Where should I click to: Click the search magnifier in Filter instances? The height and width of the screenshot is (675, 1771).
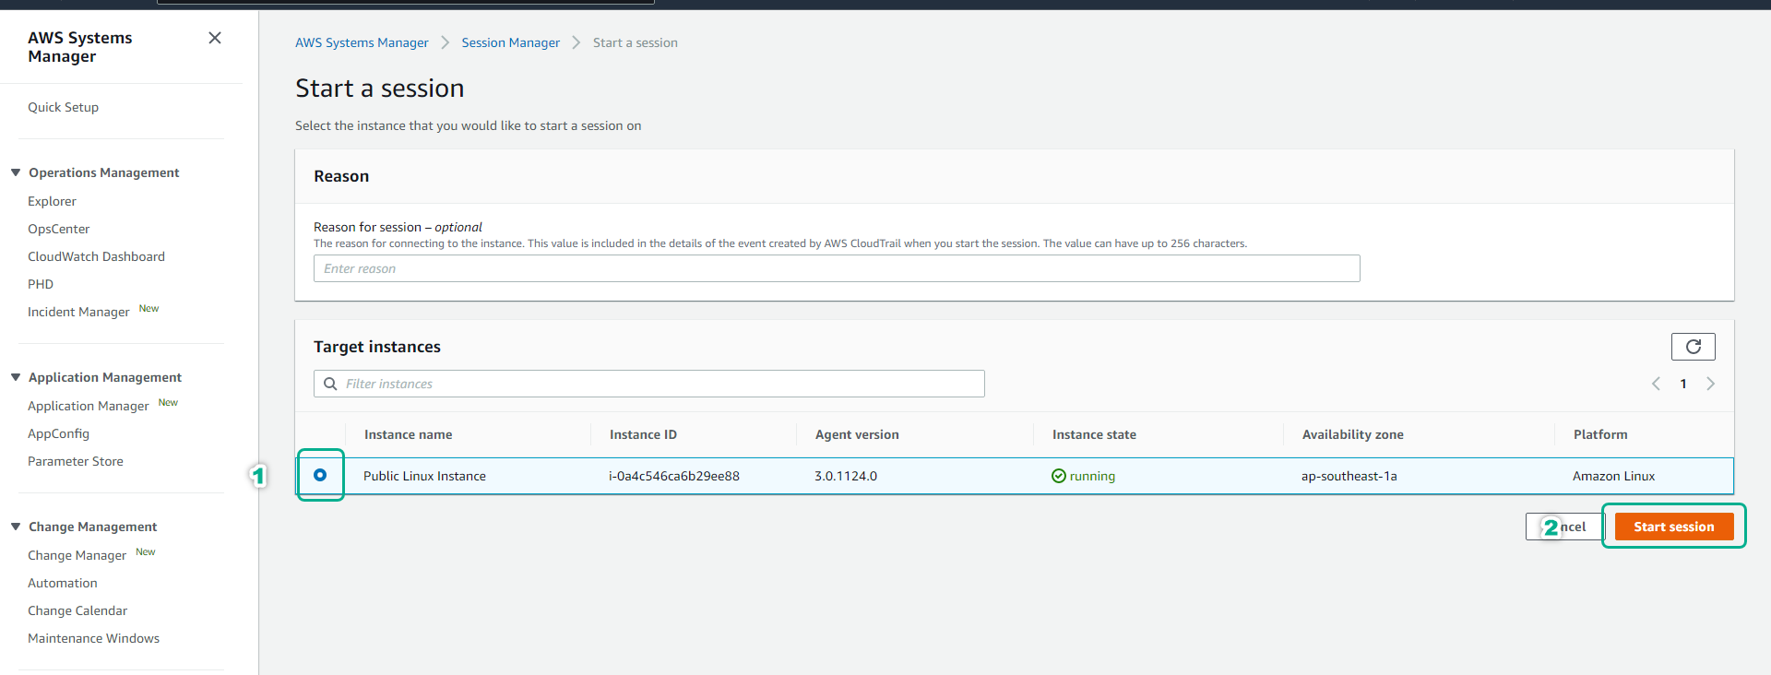click(330, 384)
